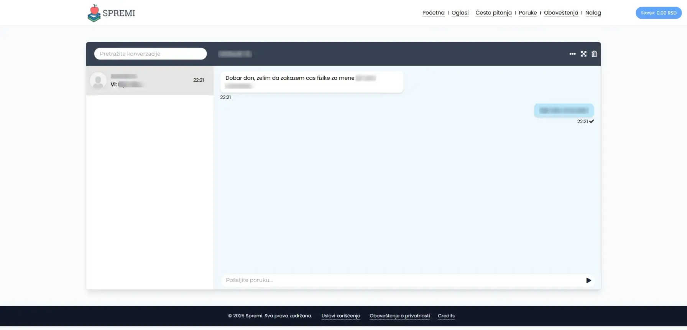Open Česta pitanja from navigation
Screen dimensions: 687x330
pos(493,13)
